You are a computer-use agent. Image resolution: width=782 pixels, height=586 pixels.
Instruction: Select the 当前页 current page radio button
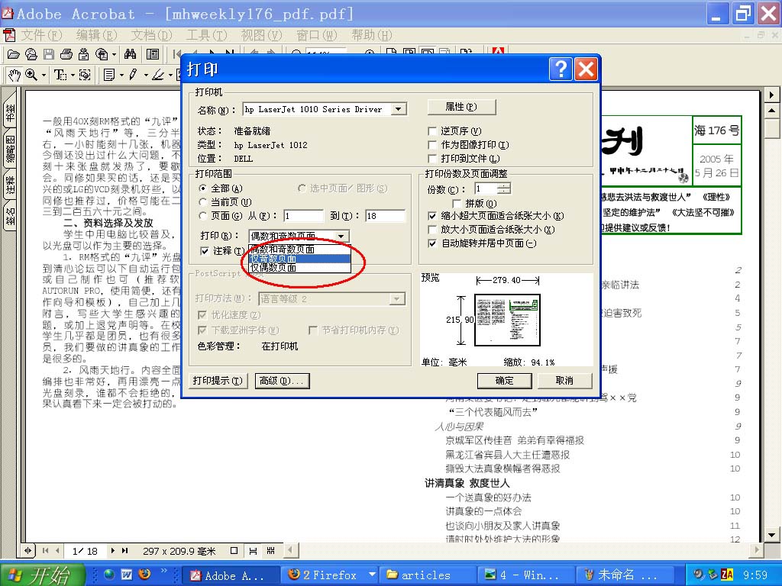point(203,202)
